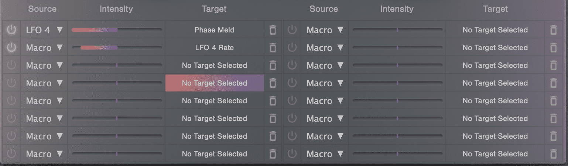Image resolution: width=568 pixels, height=166 pixels.
Task: Click trash icon on last left column row
Action: [273, 154]
